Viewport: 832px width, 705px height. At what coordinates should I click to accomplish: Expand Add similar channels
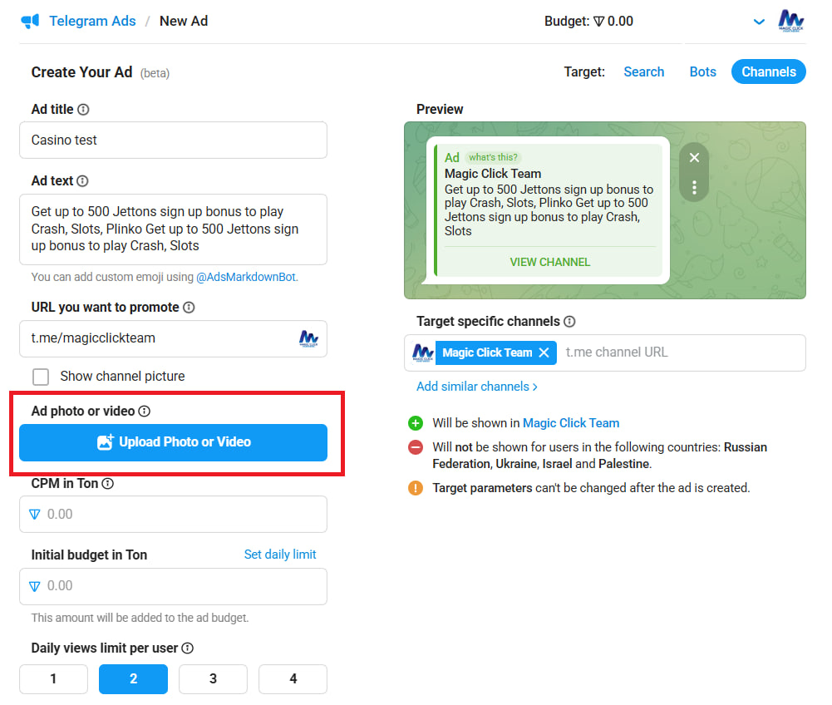476,387
